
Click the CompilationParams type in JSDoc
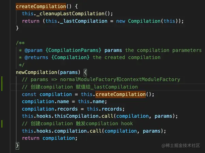coord(73,50)
